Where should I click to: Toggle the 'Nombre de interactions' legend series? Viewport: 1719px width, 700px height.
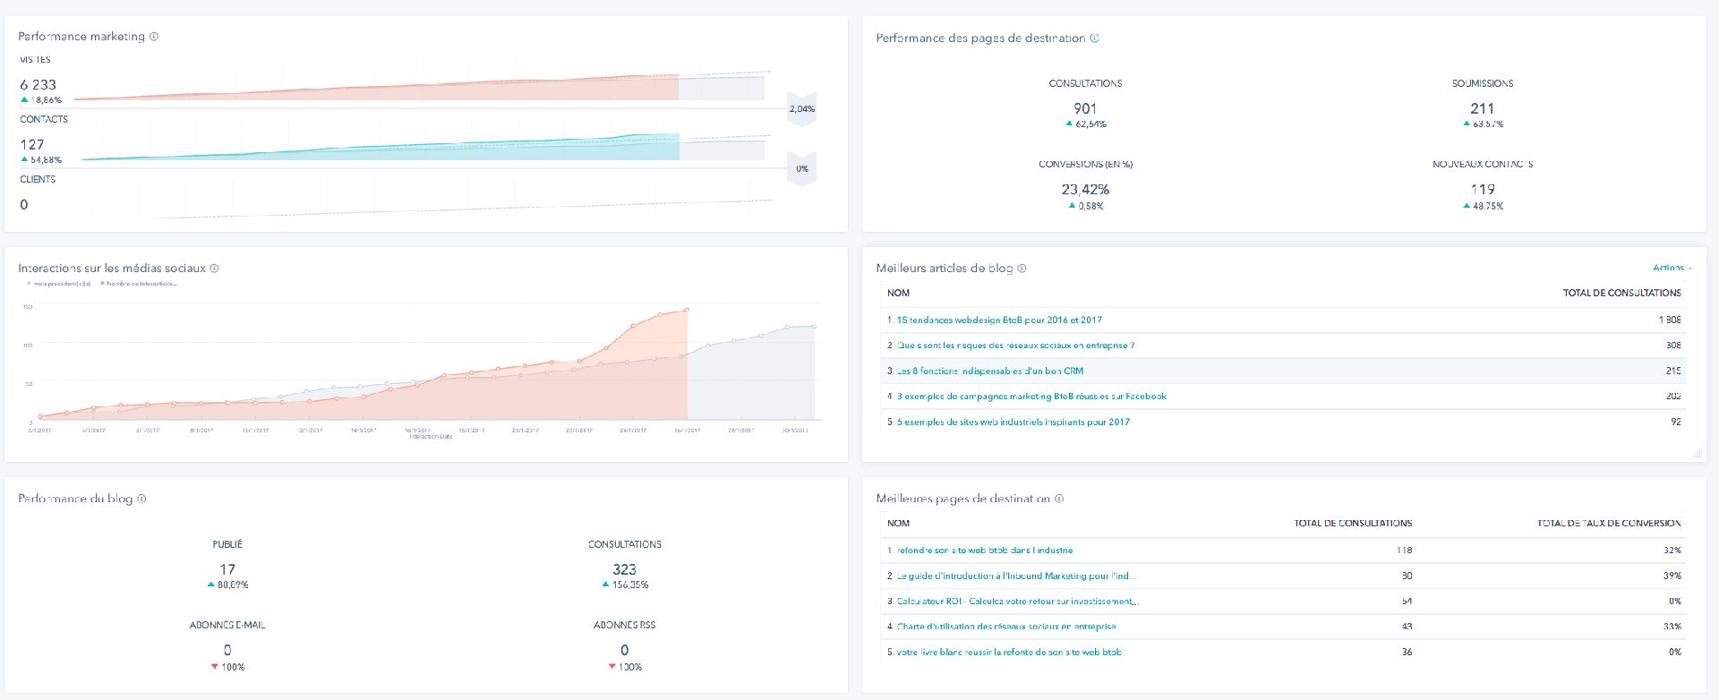139,284
